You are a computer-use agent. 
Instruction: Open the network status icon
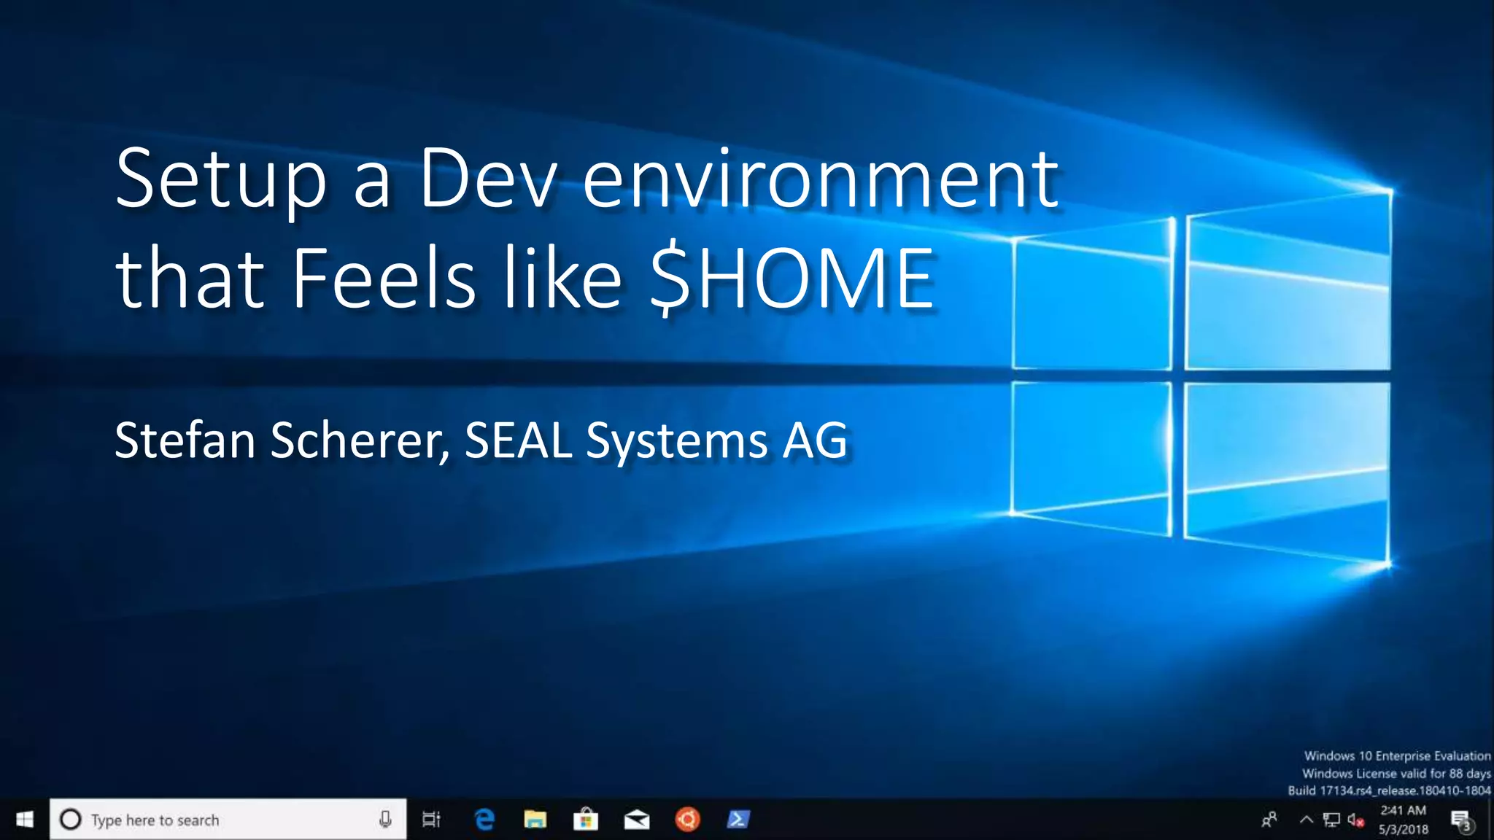(x=1331, y=820)
